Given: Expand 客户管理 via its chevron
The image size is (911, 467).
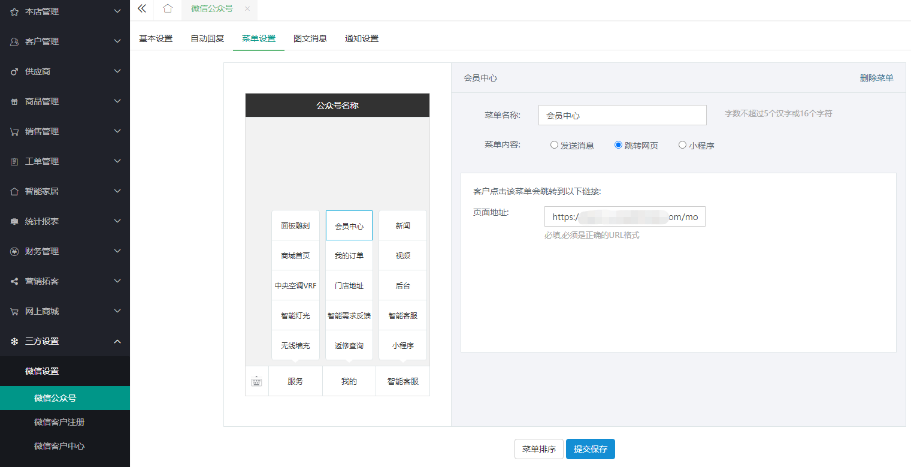Looking at the screenshot, I should 117,41.
